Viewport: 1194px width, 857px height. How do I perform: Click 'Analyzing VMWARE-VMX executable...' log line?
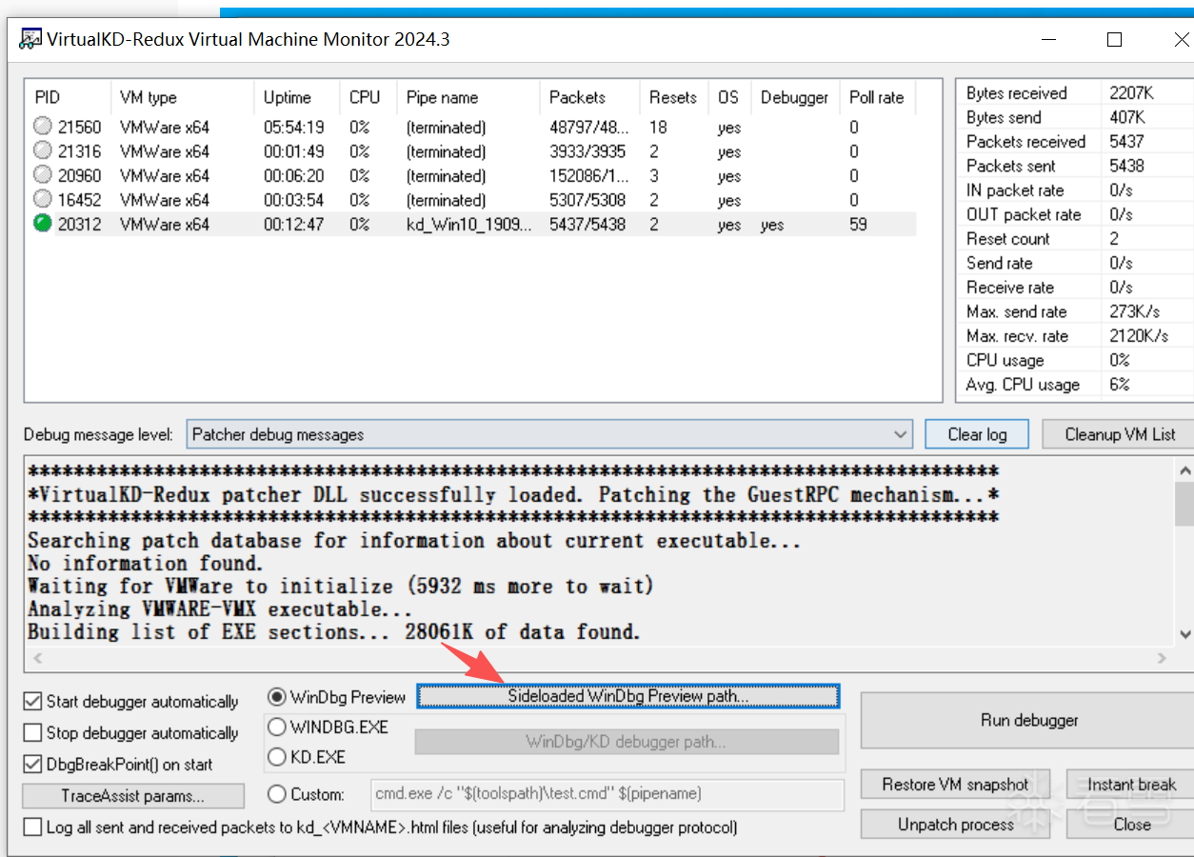coord(220,609)
